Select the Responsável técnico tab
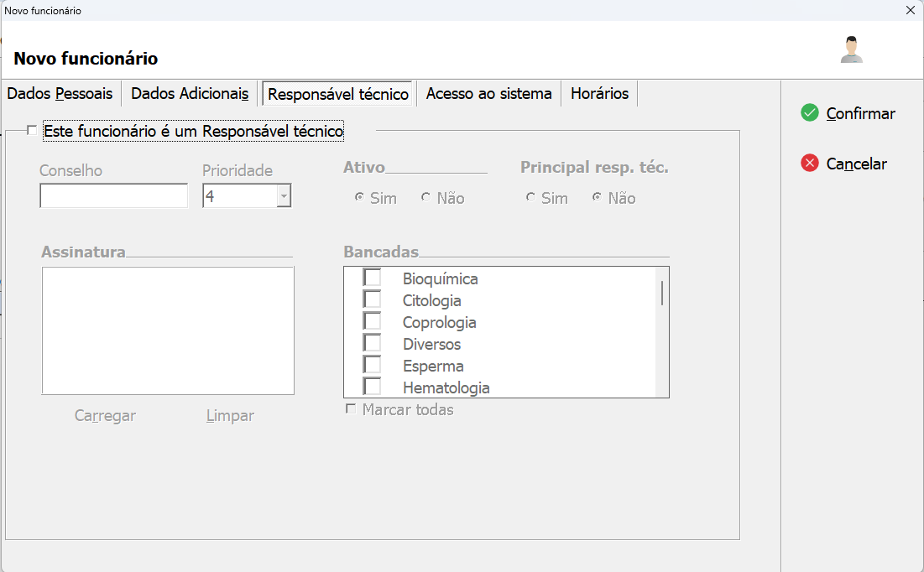The width and height of the screenshot is (924, 572). pyautogui.click(x=337, y=94)
